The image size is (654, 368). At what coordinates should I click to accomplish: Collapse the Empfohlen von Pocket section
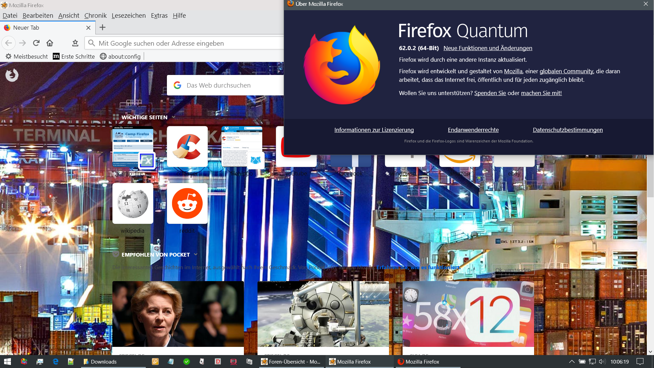[x=196, y=255]
